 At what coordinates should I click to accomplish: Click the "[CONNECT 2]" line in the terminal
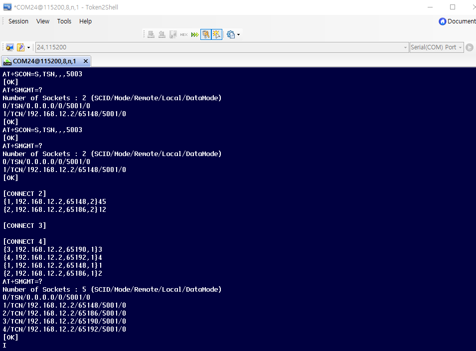point(24,194)
